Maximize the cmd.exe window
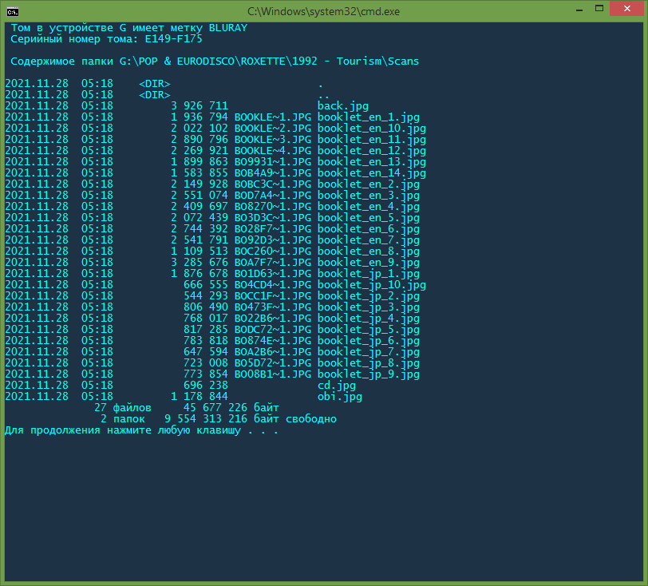 599,9
